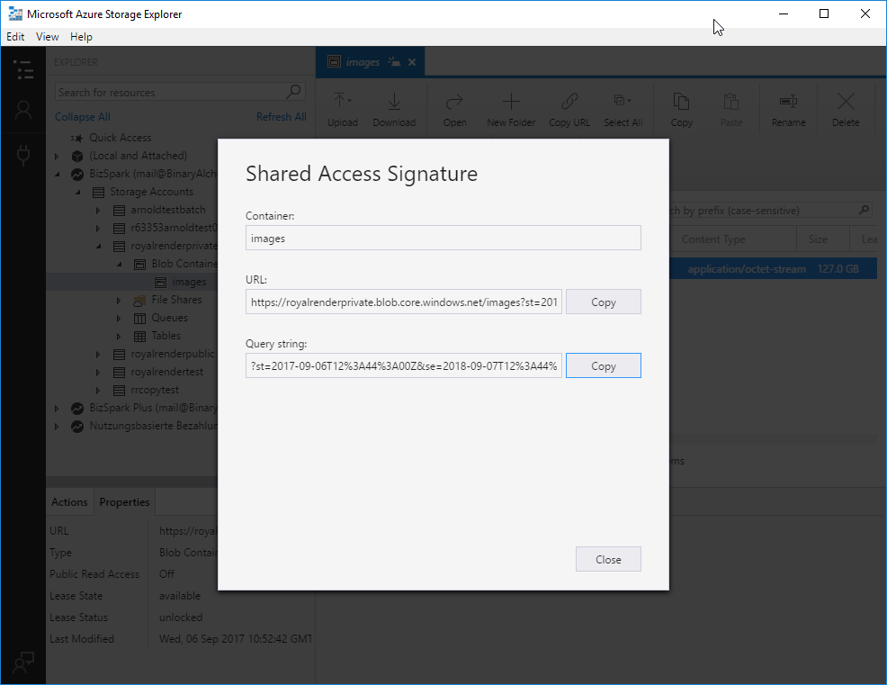Click the Local and Attached cube icon
The image size is (887, 685).
77,156
